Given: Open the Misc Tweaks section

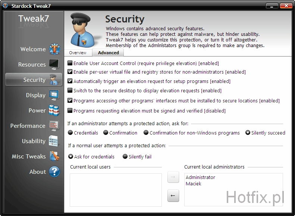Looking at the screenshot, I should pos(29,157).
